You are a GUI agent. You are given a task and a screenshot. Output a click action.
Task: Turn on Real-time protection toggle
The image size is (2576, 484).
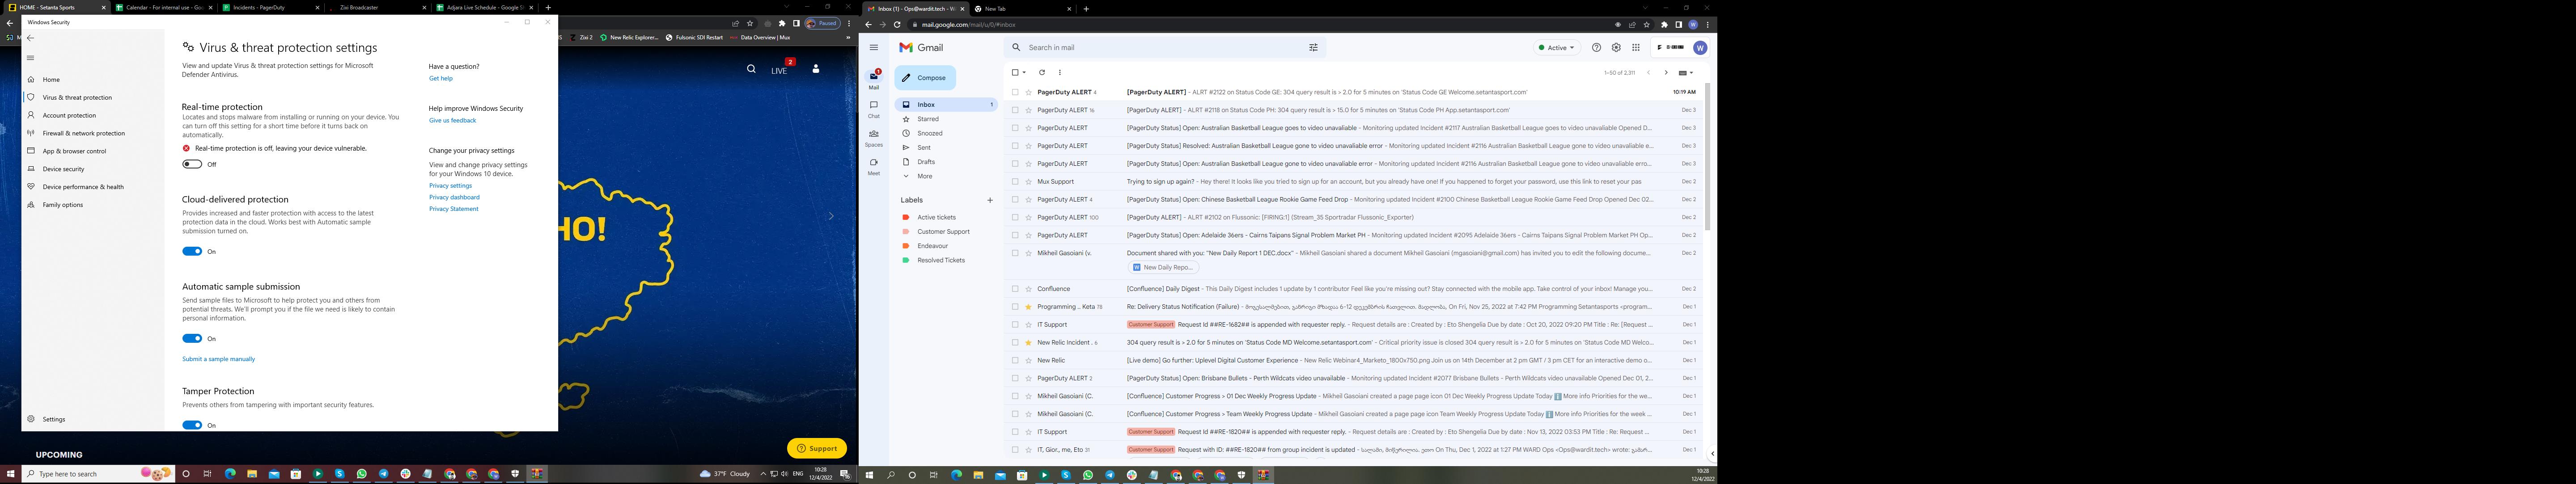pos(192,164)
